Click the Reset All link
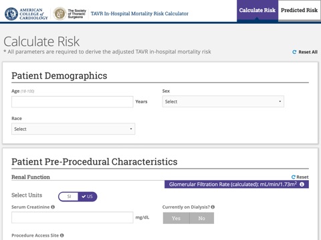This screenshot has height=240, width=321. 305,52
